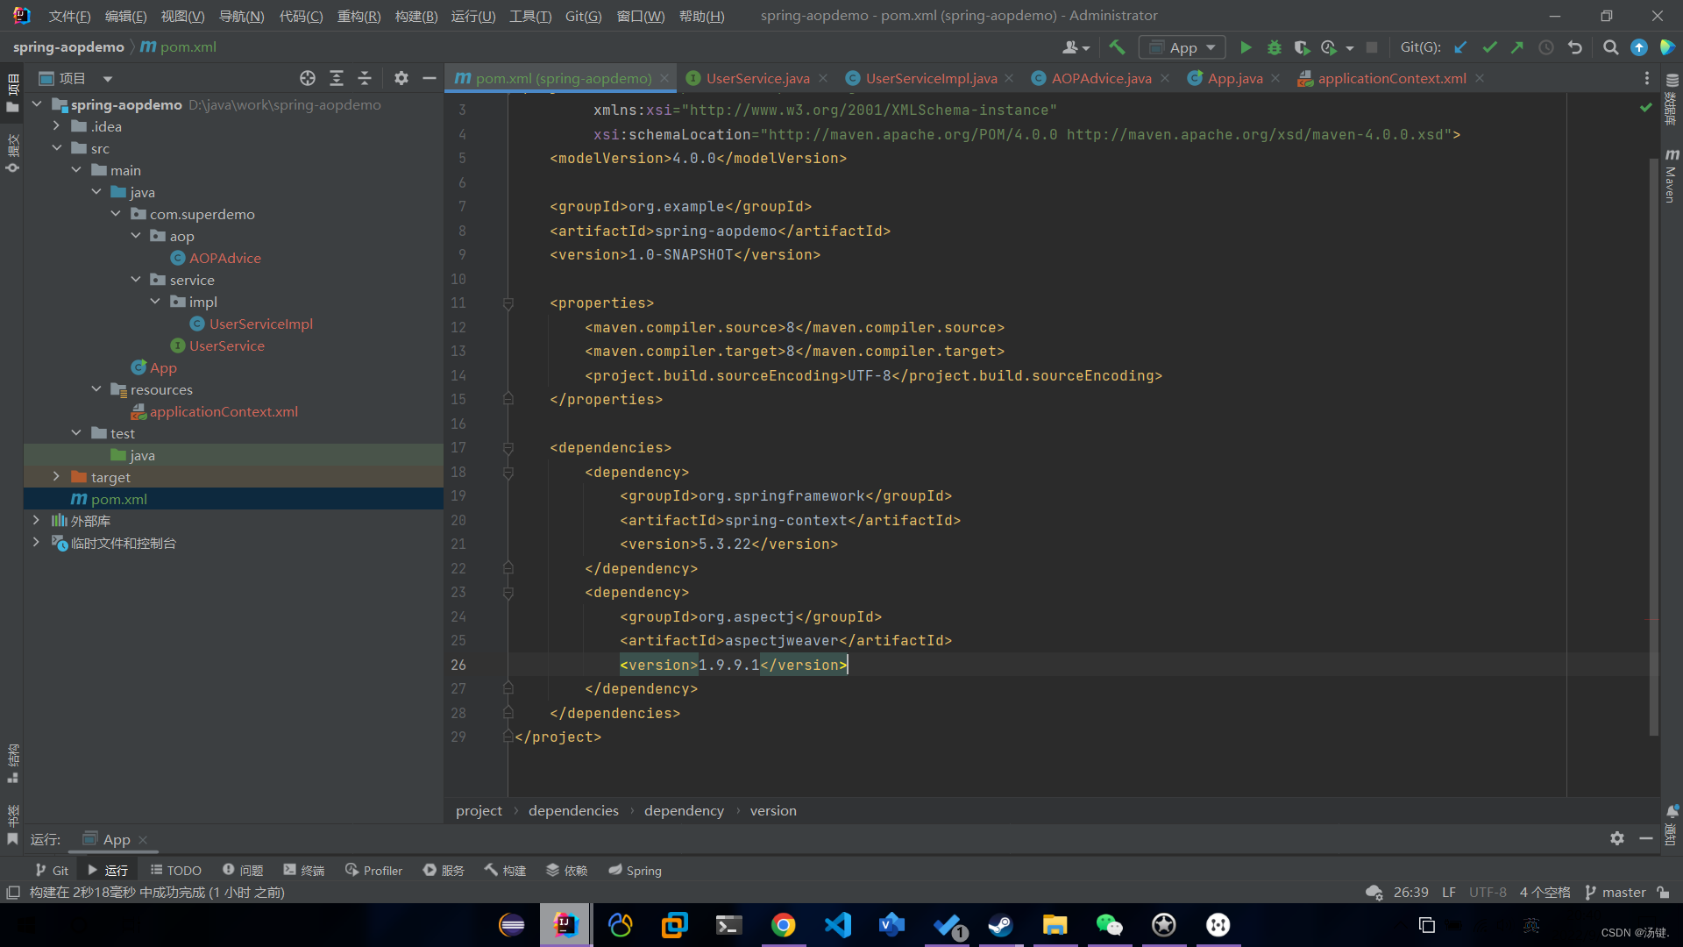Viewport: 1683px width, 947px height.
Task: Open Google Chrome from the taskbar
Action: coord(783,924)
